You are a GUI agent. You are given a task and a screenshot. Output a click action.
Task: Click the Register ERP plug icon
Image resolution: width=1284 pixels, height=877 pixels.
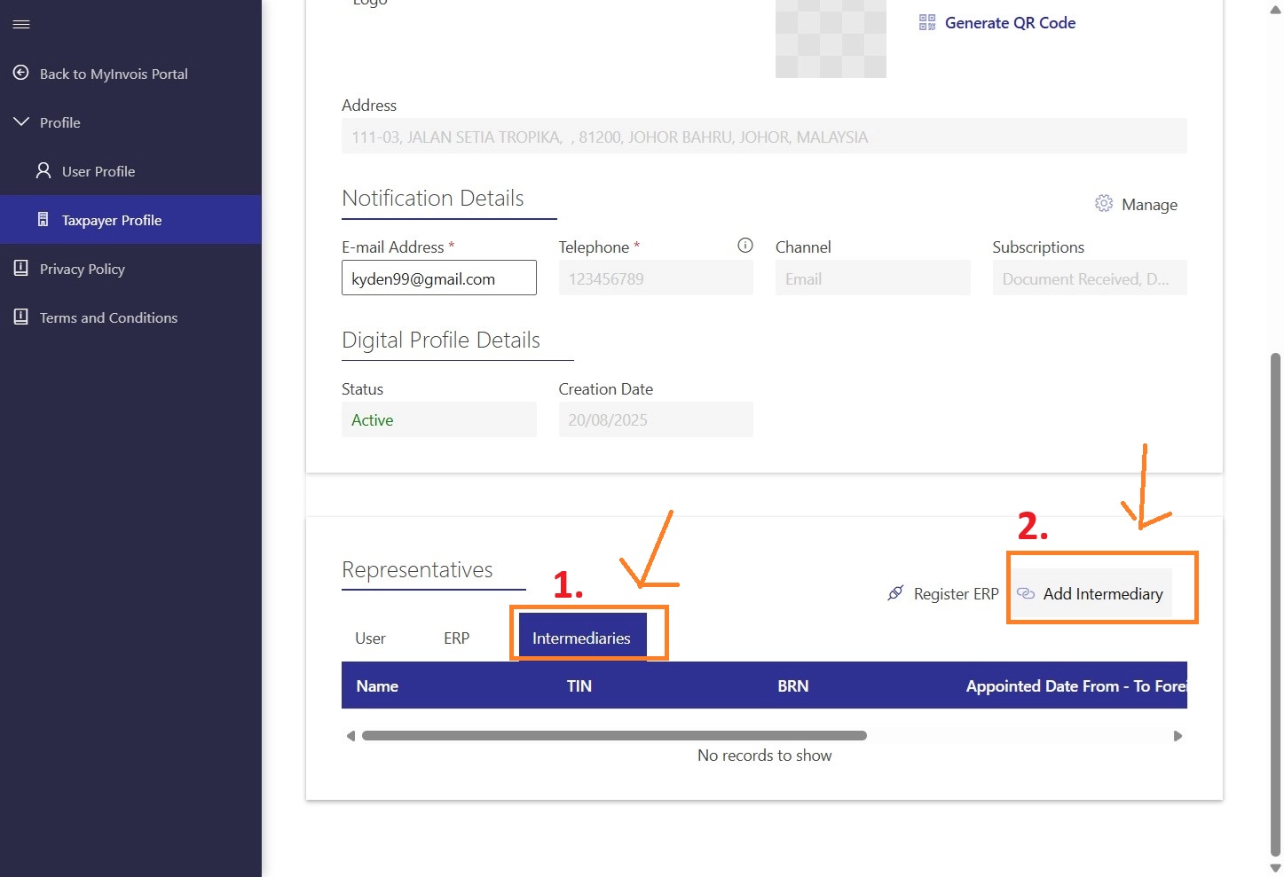(x=895, y=593)
